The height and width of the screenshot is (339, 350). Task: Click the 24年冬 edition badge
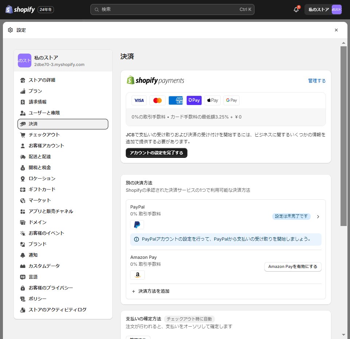coord(46,9)
